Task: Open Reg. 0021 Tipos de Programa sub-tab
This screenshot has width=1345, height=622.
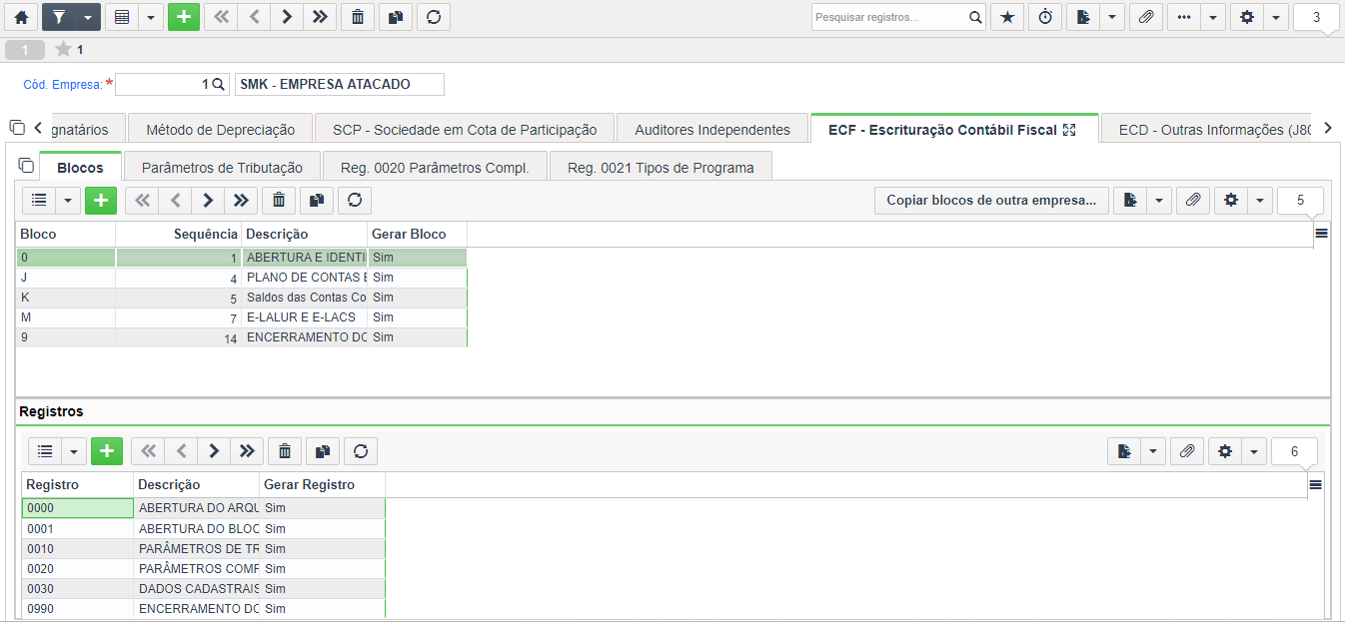Action: [662, 167]
